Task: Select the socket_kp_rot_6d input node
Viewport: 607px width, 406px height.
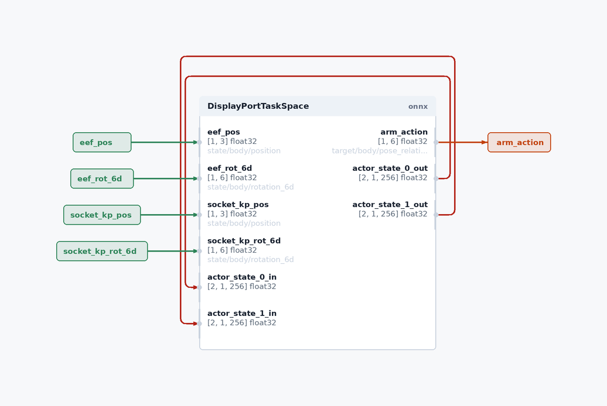Action: click(102, 252)
